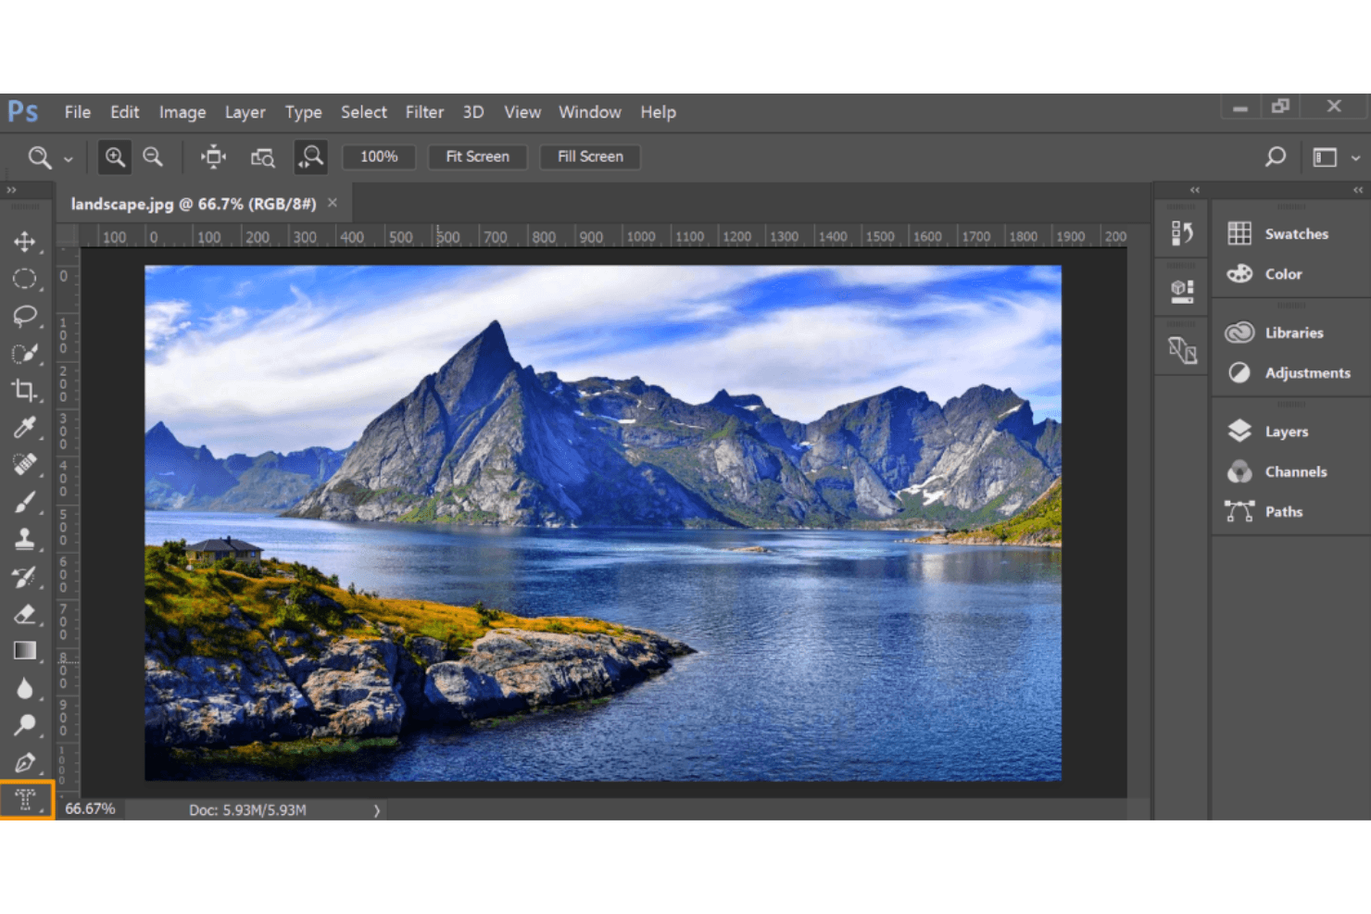Expand the collapsed icon panel dock
The width and height of the screenshot is (1371, 914).
coord(1195,190)
